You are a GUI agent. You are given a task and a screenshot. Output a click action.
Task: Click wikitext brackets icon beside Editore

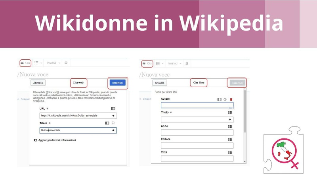[x=230, y=140]
